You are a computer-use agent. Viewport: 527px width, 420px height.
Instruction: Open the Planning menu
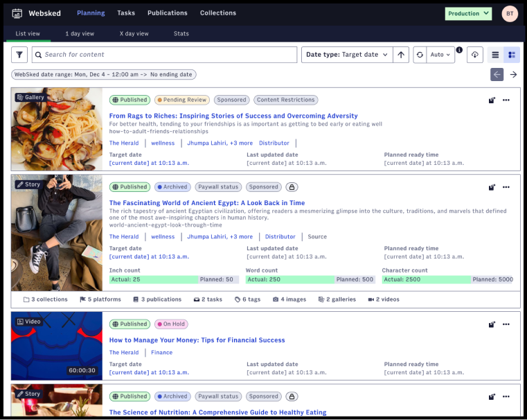pyautogui.click(x=91, y=12)
